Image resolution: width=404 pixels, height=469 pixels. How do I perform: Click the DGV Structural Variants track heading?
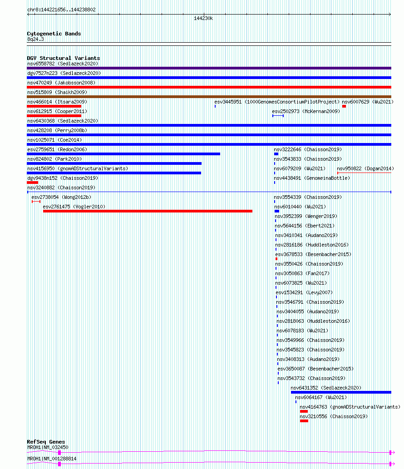[64, 58]
